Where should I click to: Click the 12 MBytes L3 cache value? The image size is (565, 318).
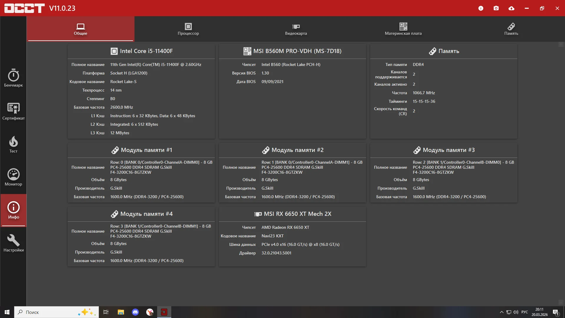[120, 133]
